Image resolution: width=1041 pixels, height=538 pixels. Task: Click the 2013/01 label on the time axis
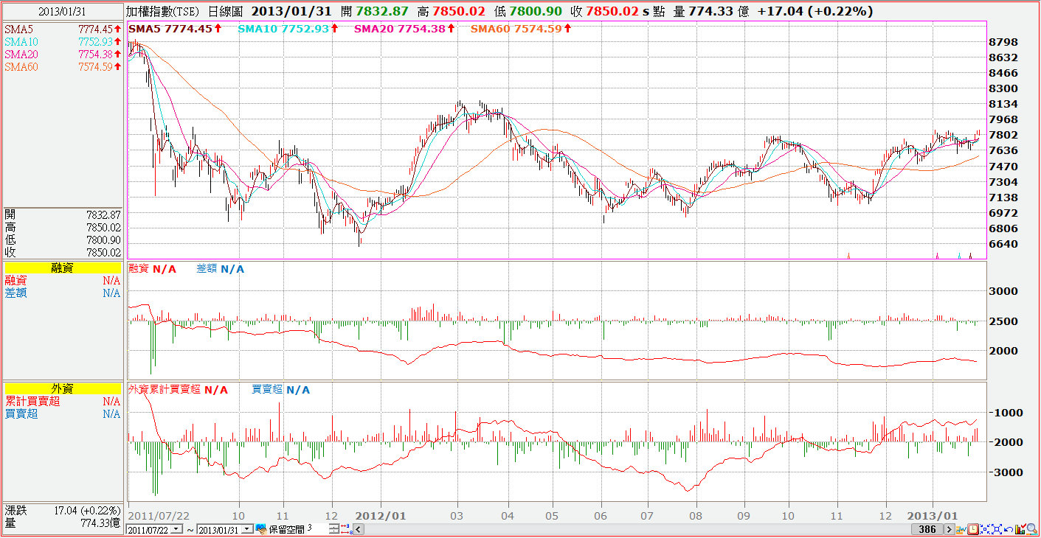click(933, 515)
